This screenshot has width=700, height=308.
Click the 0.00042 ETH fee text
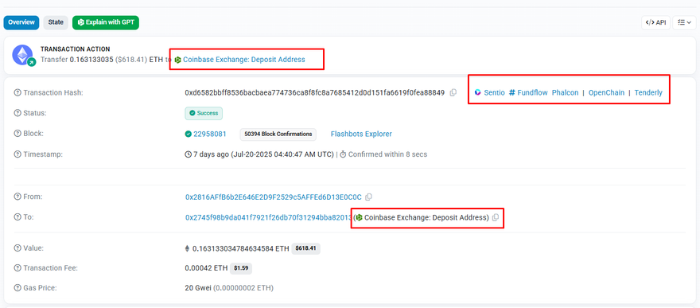[x=206, y=268]
